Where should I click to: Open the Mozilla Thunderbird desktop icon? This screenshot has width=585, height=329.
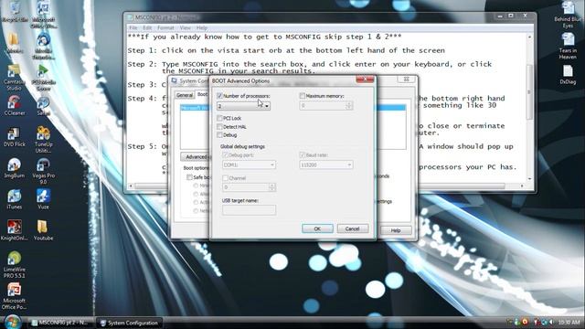point(43,47)
